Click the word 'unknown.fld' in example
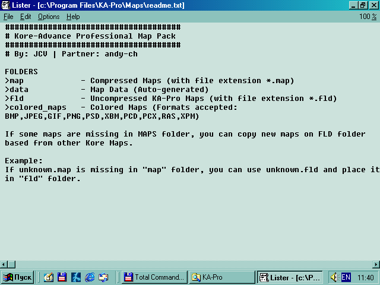380x285 pixels. point(292,170)
